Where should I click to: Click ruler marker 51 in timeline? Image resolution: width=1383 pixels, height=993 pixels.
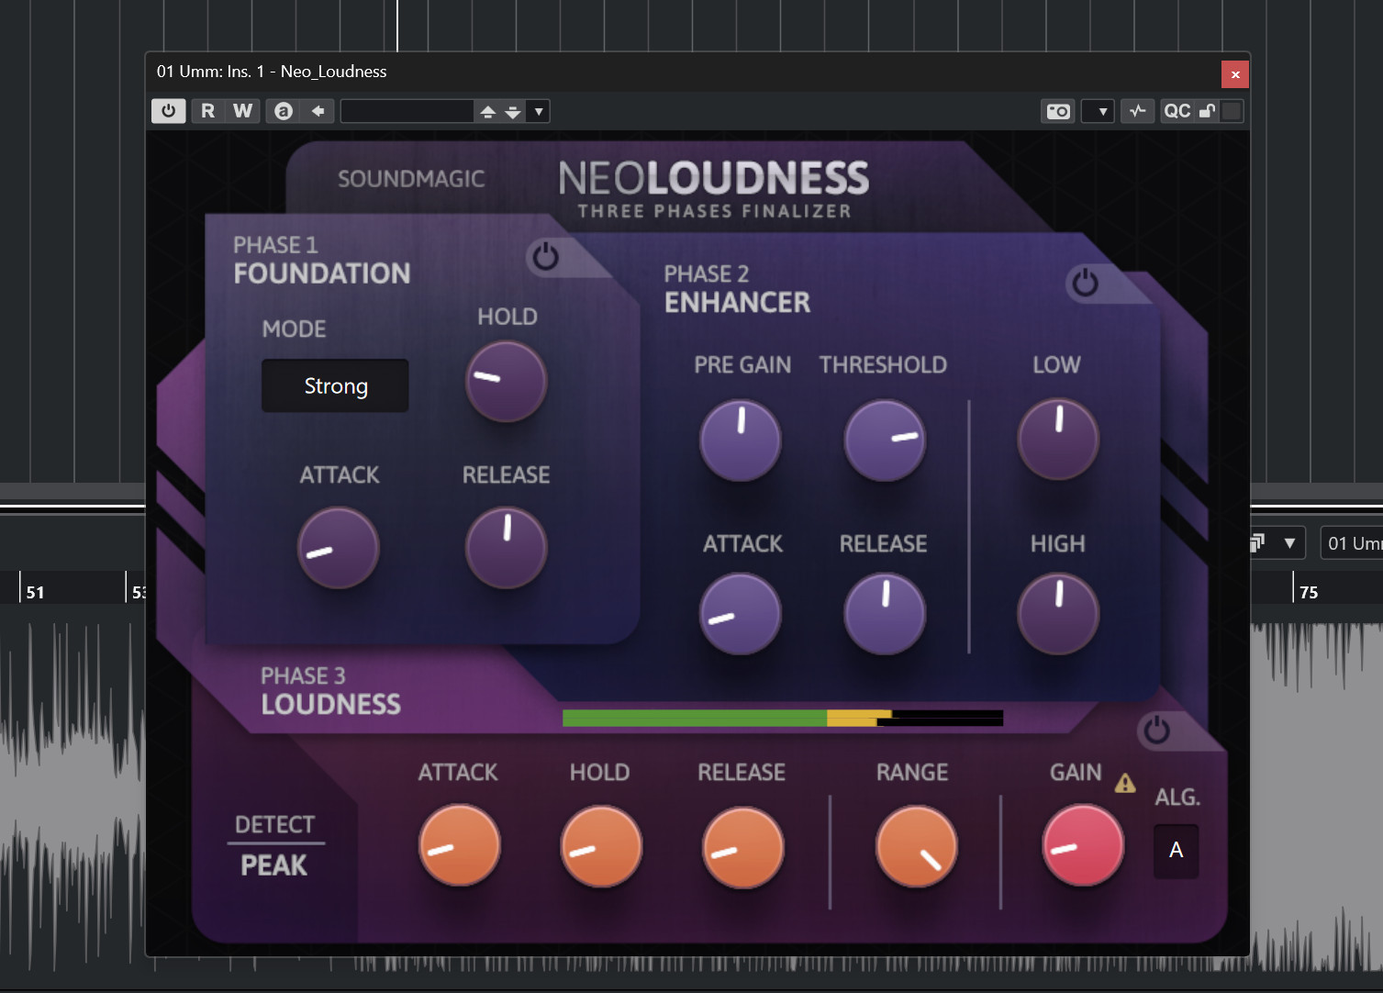35,593
